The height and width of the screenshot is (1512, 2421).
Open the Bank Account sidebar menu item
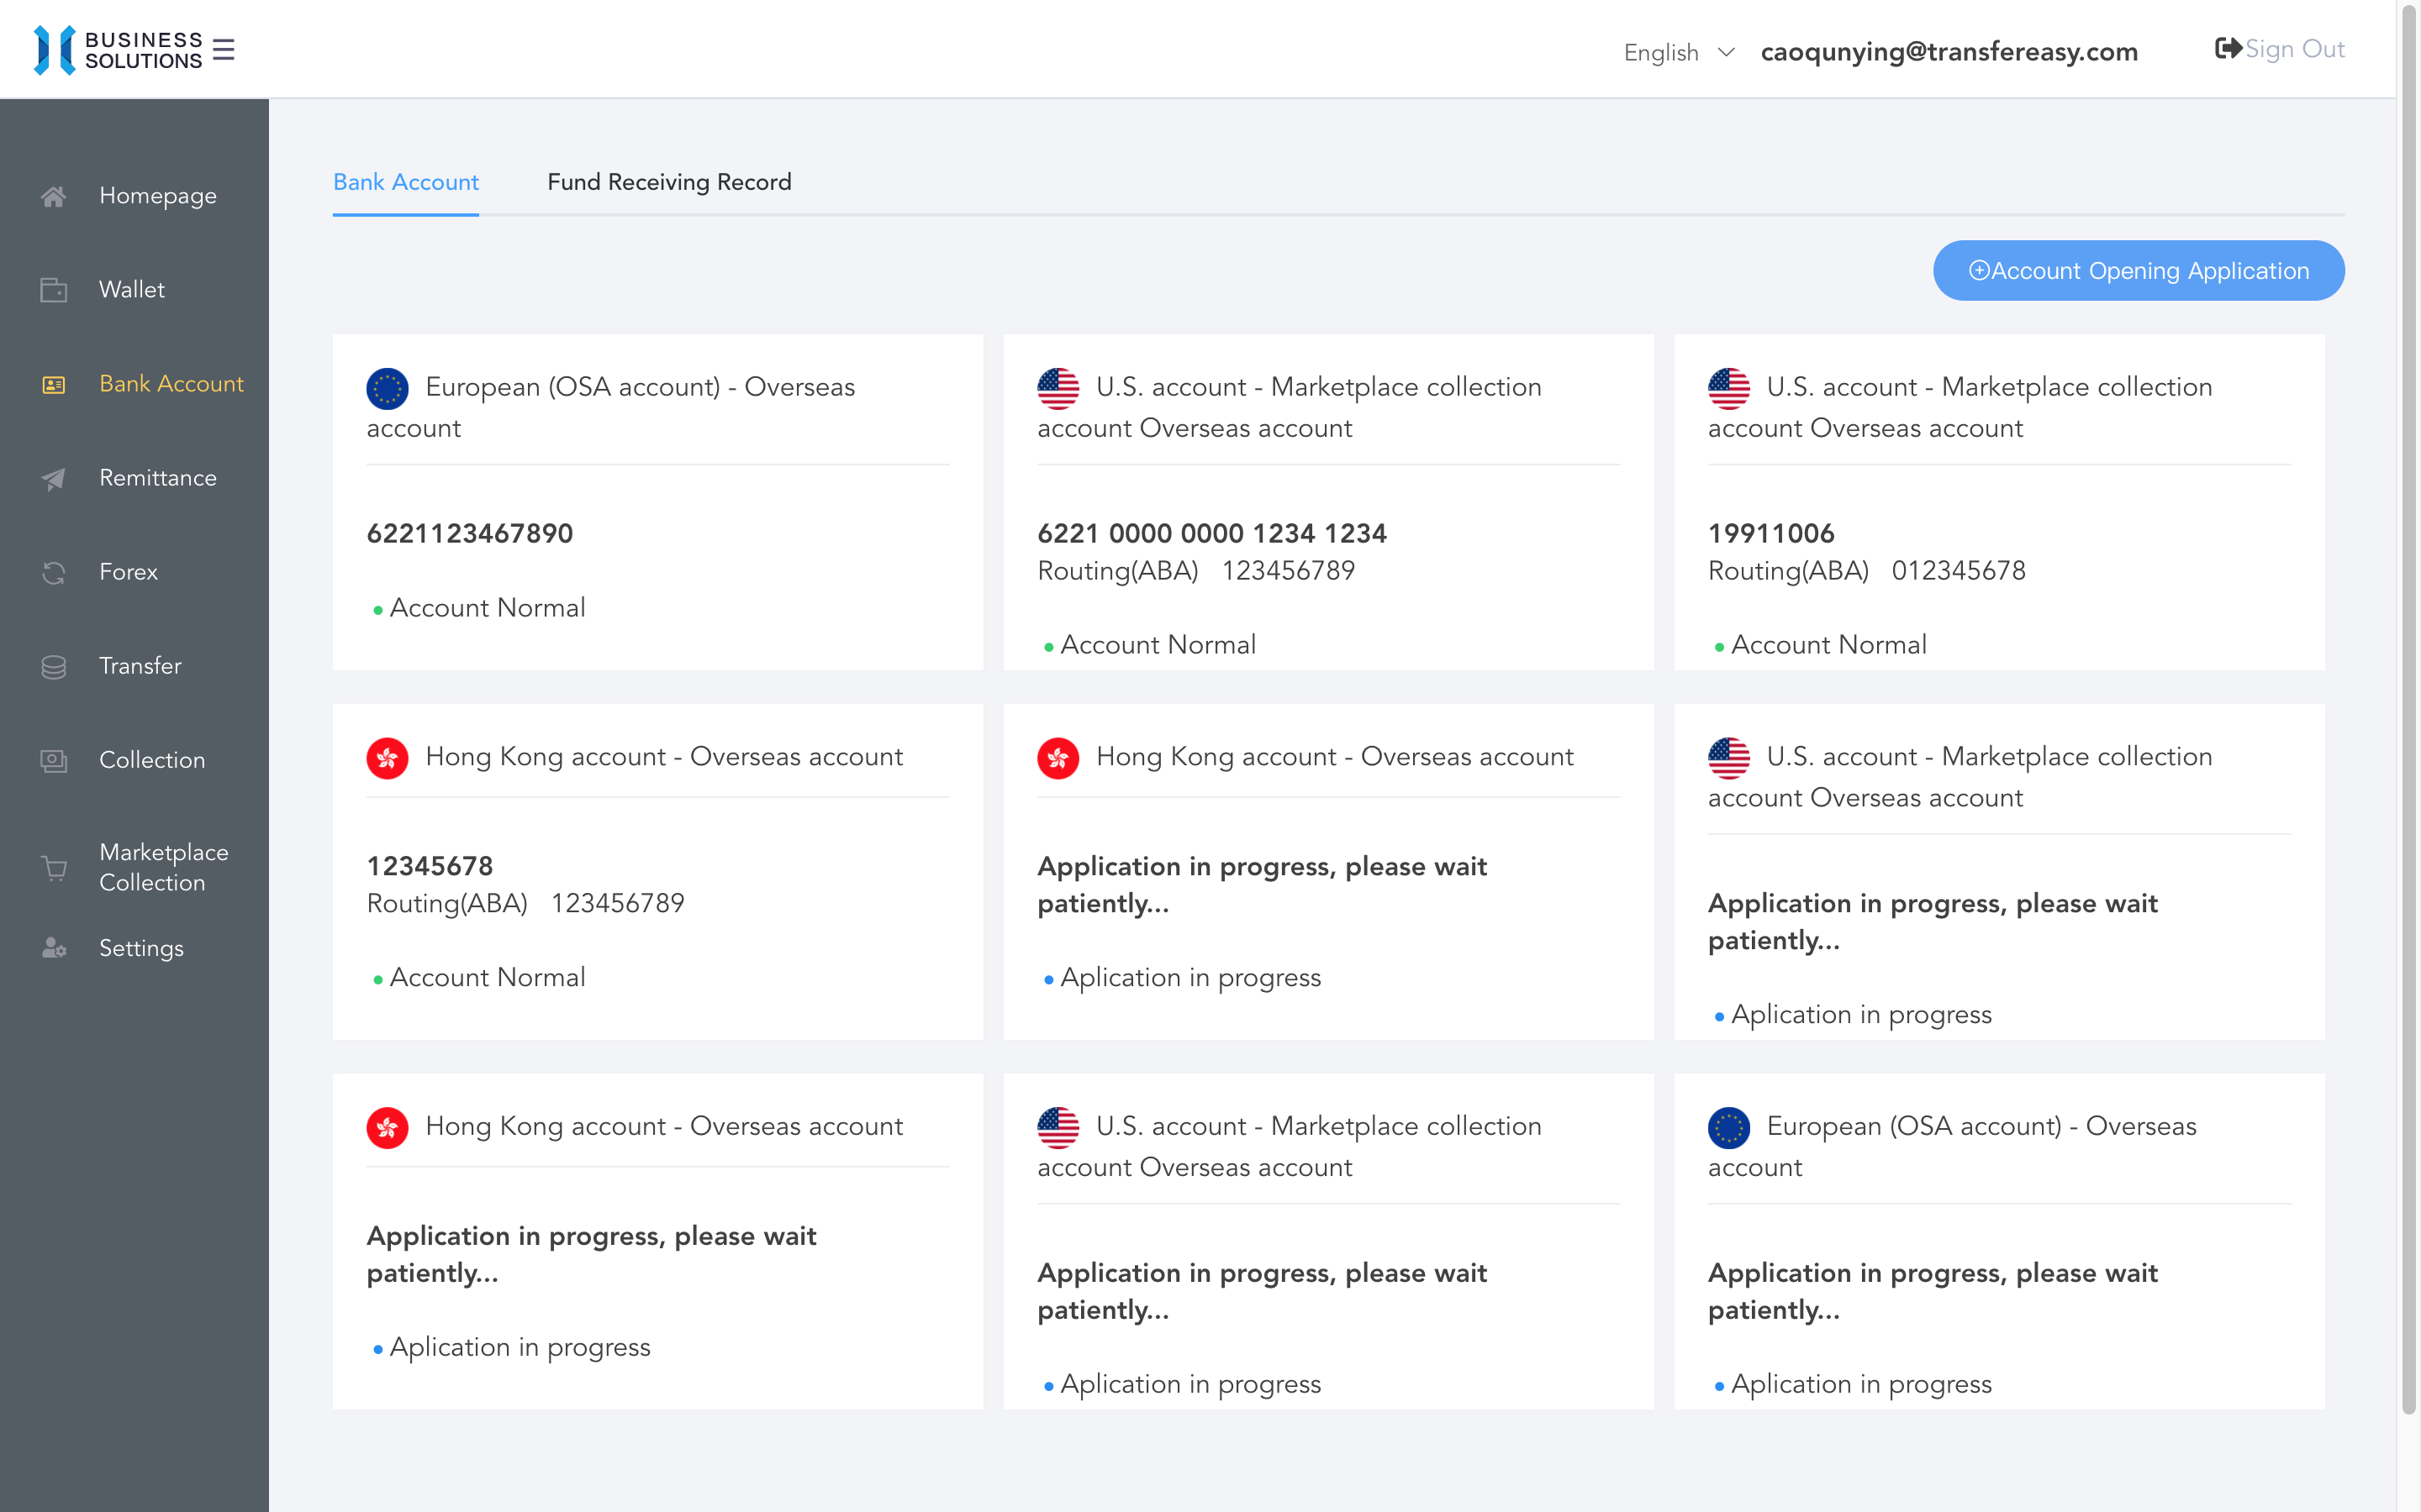coord(171,384)
